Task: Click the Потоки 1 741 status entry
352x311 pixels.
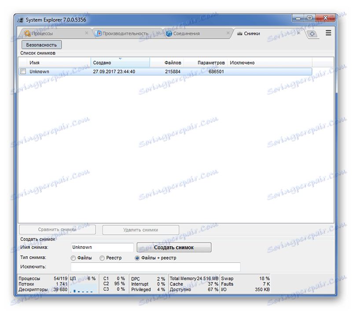Action: pos(43,284)
